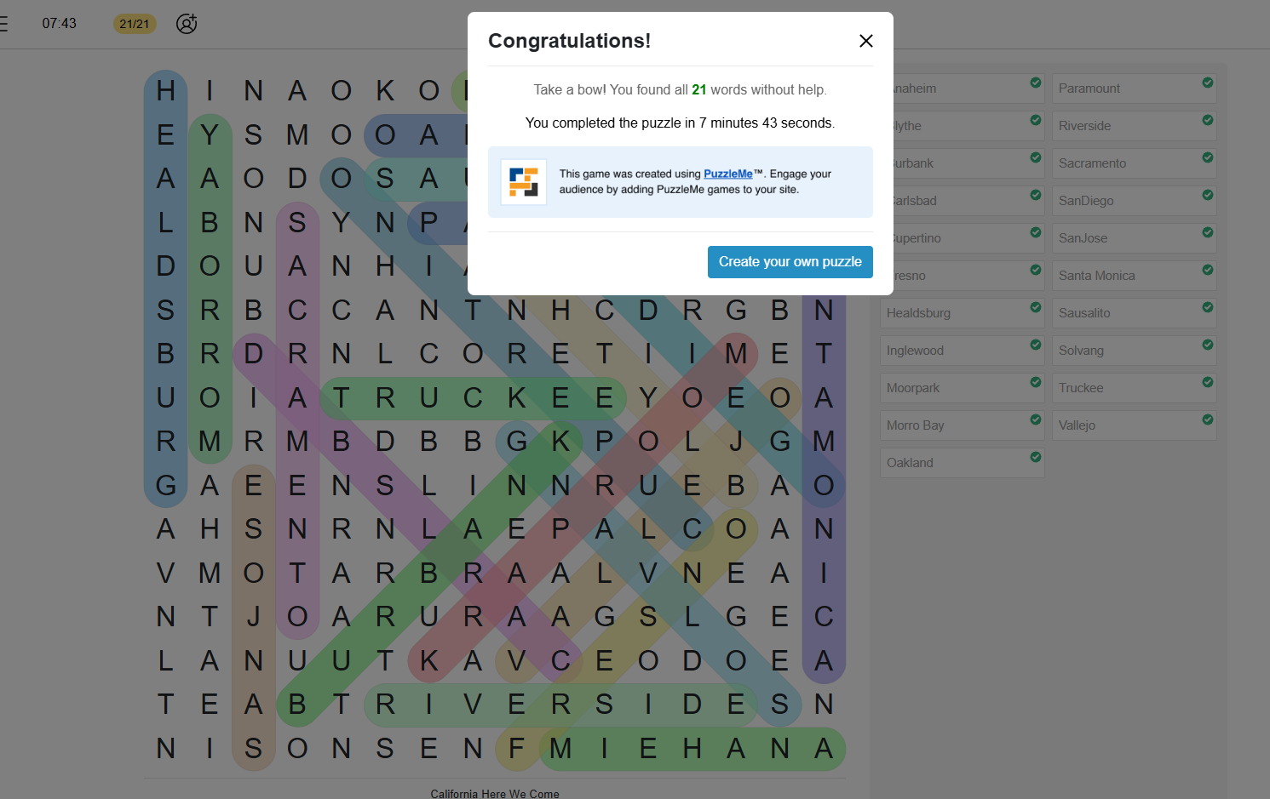Click the PuzzleMe logo icon
The image size is (1270, 799).
pyautogui.click(x=524, y=182)
